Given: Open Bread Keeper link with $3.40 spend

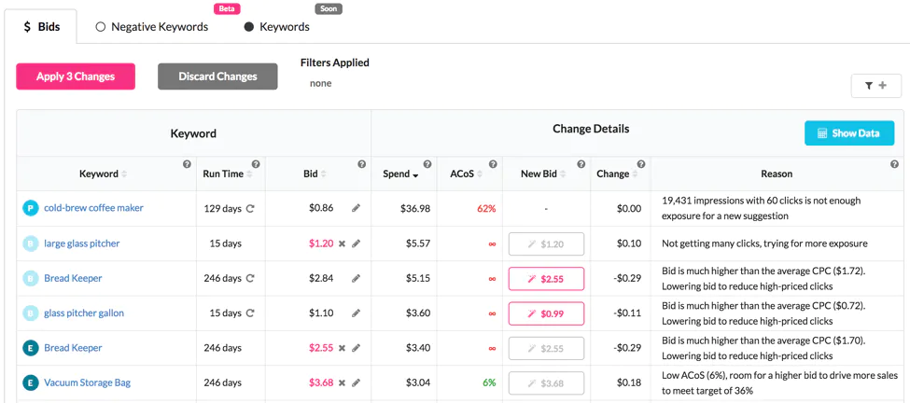Looking at the screenshot, I should (x=73, y=348).
